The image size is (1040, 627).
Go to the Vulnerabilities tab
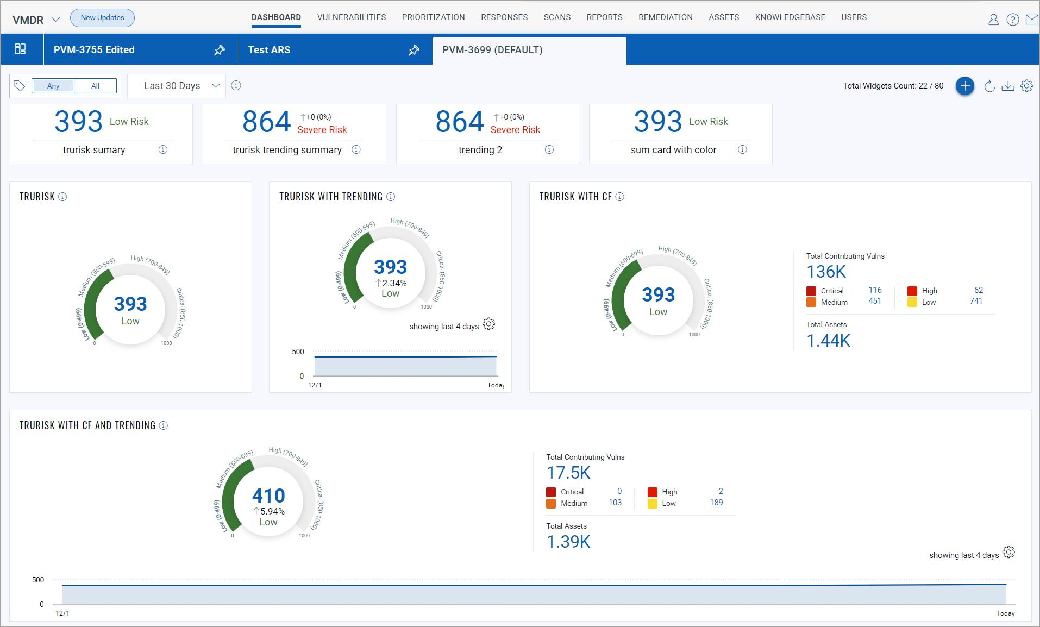pyautogui.click(x=351, y=17)
